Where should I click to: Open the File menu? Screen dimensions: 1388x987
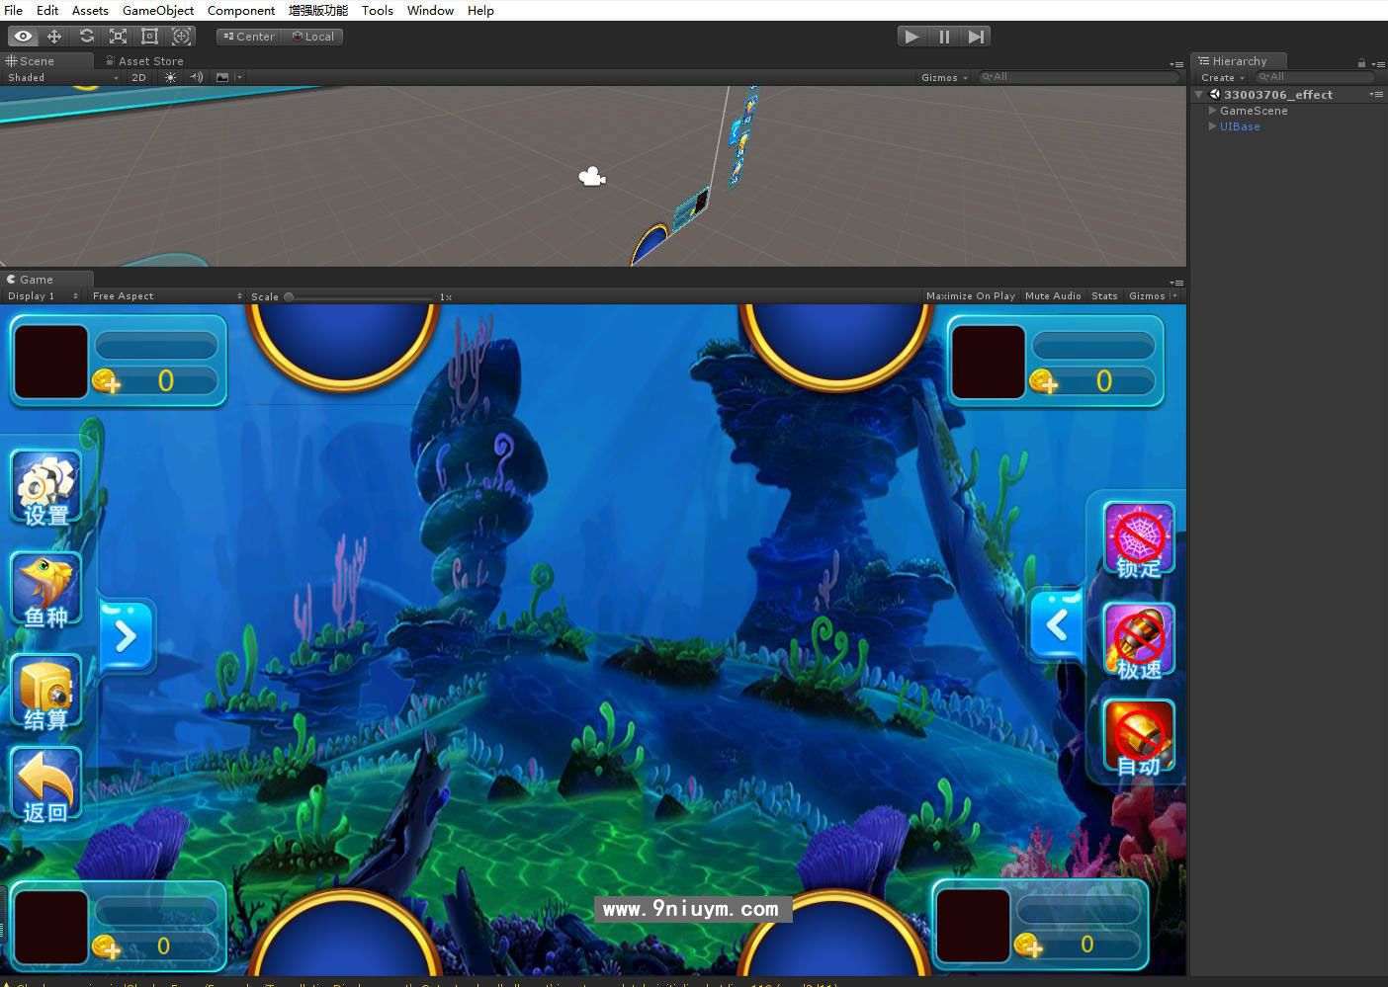[13, 10]
